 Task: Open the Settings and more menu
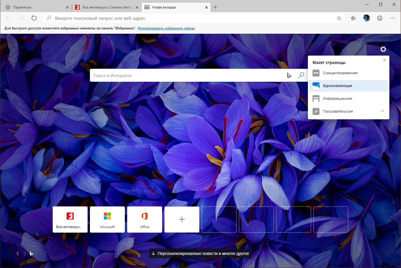click(x=393, y=18)
